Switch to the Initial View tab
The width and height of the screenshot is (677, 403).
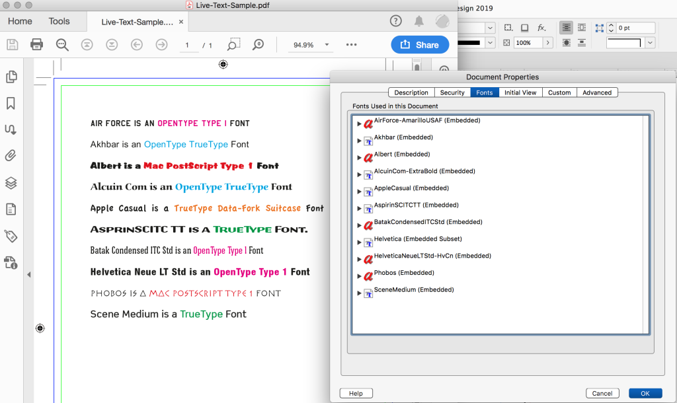click(520, 92)
